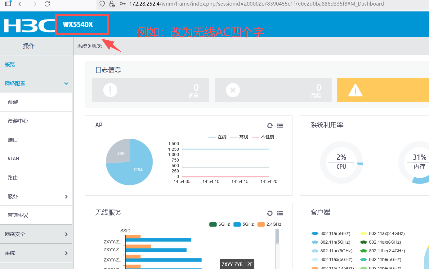Open the AP panel list icon
The image size is (429, 269).
[280, 126]
